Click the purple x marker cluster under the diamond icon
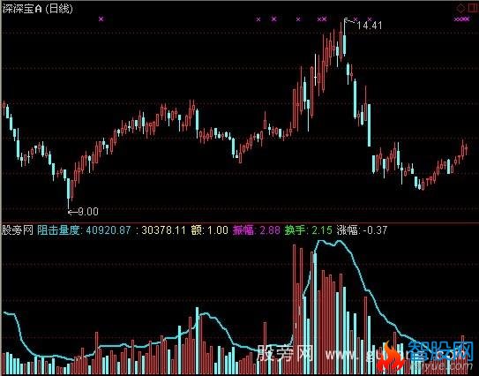This screenshot has height=376, width=479. [461, 19]
